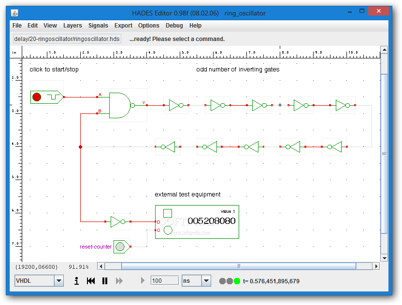This screenshot has height=305, width=402.
Task: Open the Layers menu
Action: pyautogui.click(x=72, y=26)
